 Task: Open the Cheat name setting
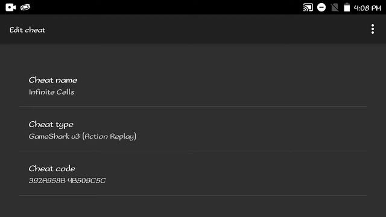(x=193, y=85)
